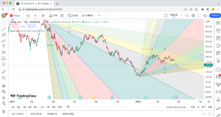Click the blue 160.67 price box
Screen dimensions: 221x117
pyautogui.click(x=31, y=27)
